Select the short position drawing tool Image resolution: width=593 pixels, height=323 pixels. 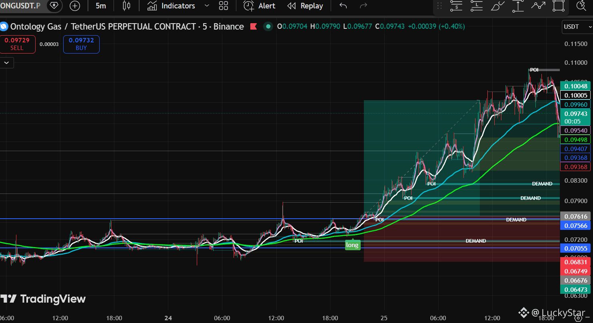(x=456, y=6)
